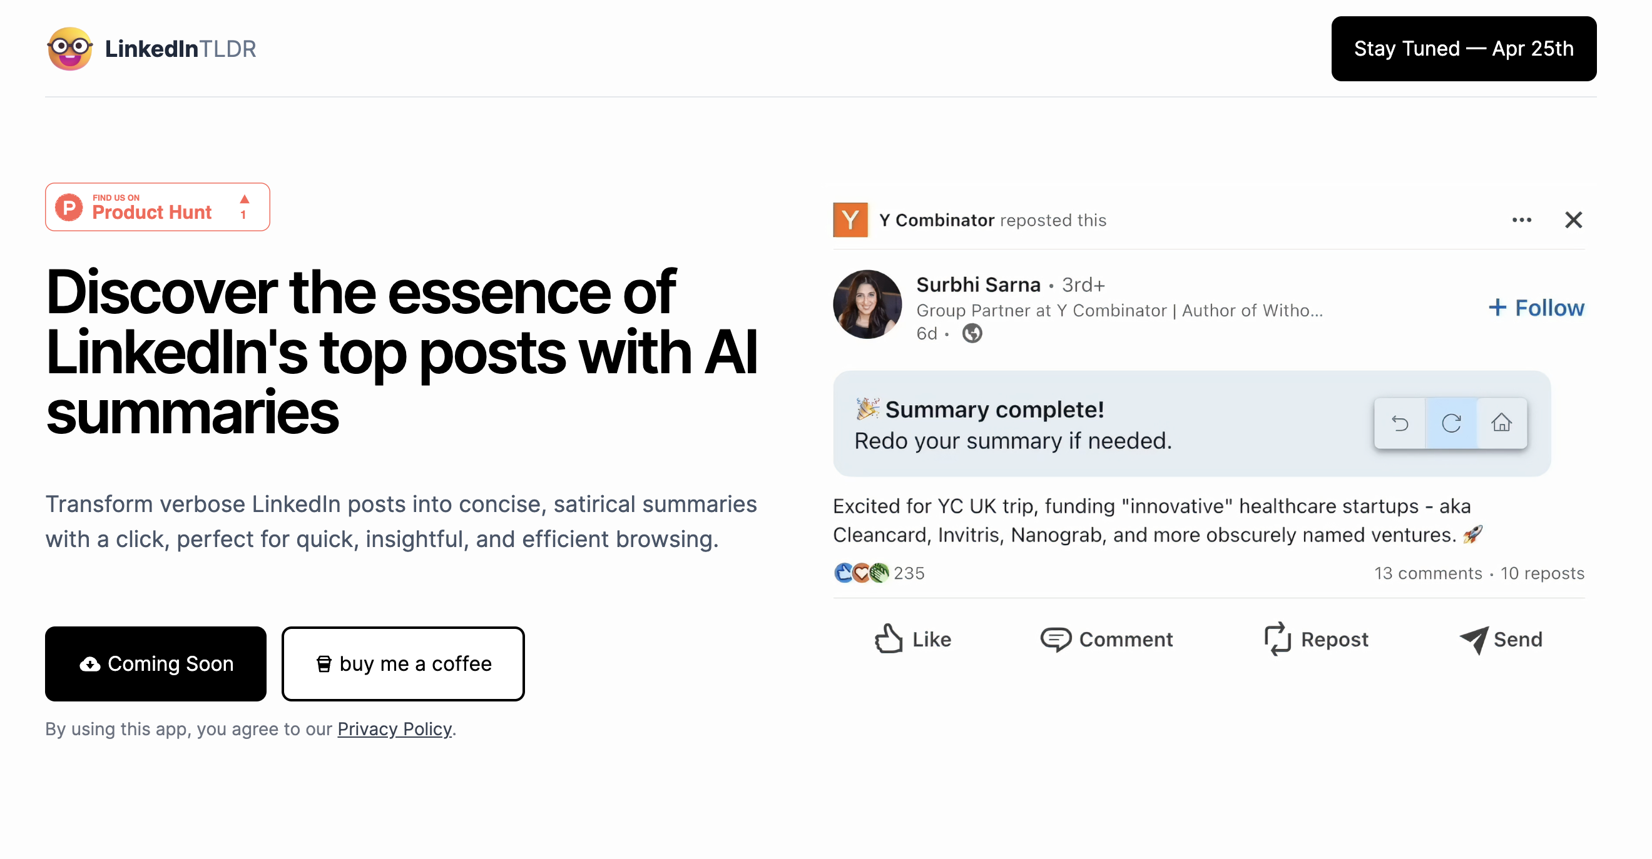Send the post via Send button

(1501, 639)
